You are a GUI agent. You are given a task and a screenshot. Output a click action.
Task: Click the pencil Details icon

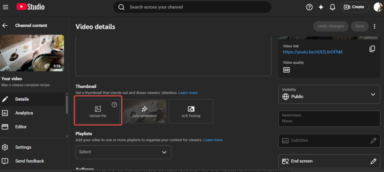tap(5, 99)
